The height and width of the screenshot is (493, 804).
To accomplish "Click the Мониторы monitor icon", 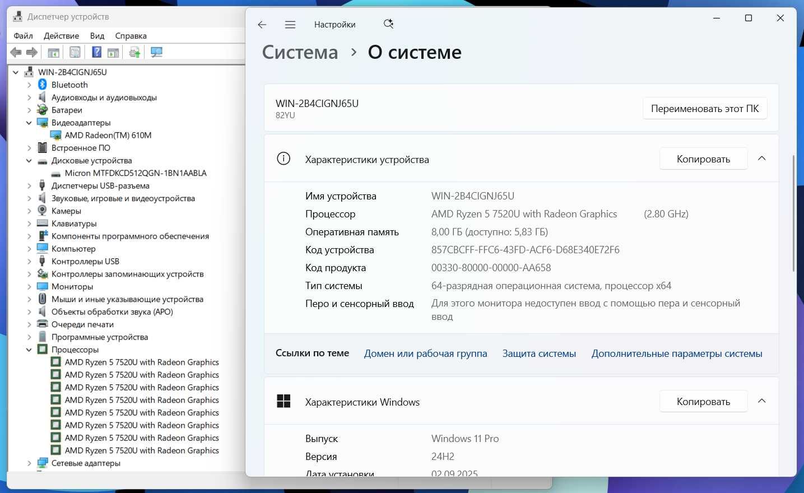I will pos(42,286).
